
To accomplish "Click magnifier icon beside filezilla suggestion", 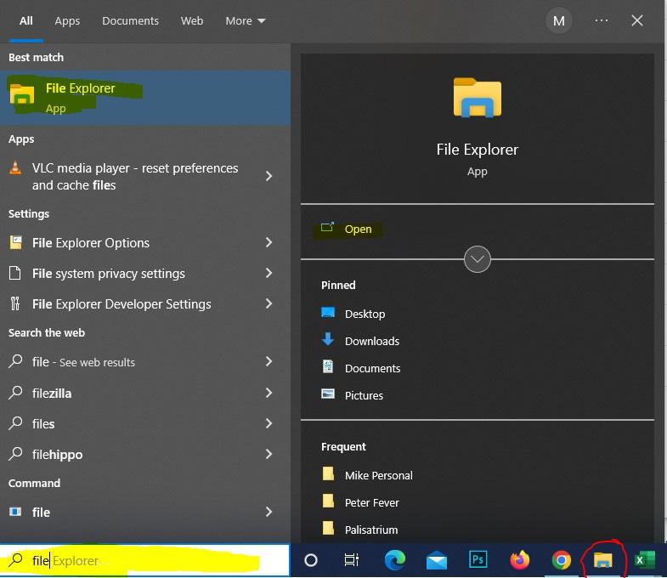I will pyautogui.click(x=15, y=392).
